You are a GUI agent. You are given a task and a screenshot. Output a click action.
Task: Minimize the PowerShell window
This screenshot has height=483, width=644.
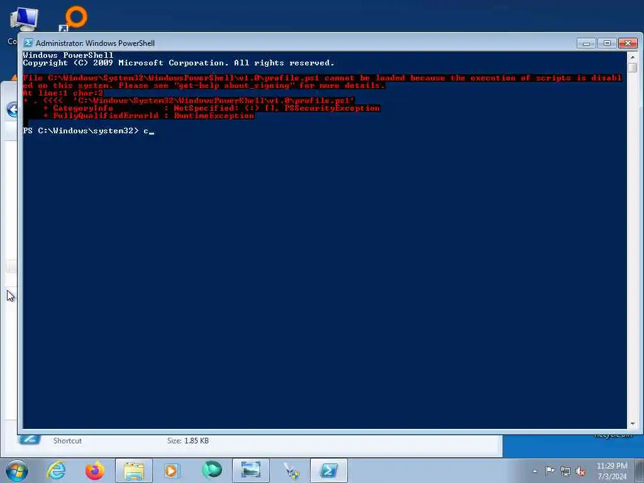tap(586, 43)
